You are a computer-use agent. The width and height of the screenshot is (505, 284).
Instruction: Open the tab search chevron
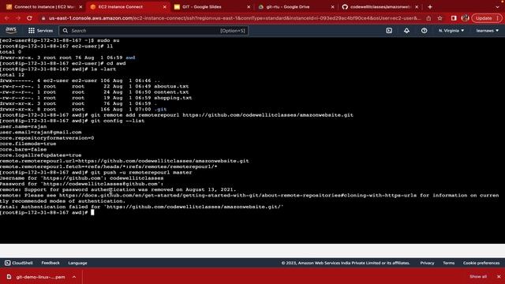coord(498,7)
